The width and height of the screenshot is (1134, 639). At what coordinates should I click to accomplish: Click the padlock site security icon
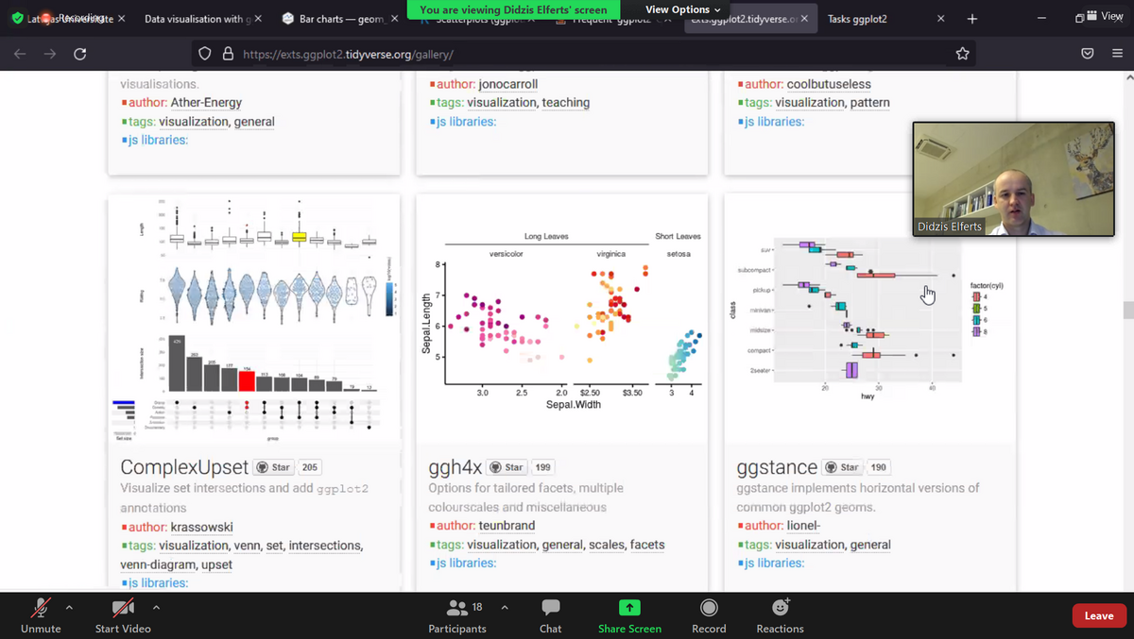pyautogui.click(x=228, y=54)
